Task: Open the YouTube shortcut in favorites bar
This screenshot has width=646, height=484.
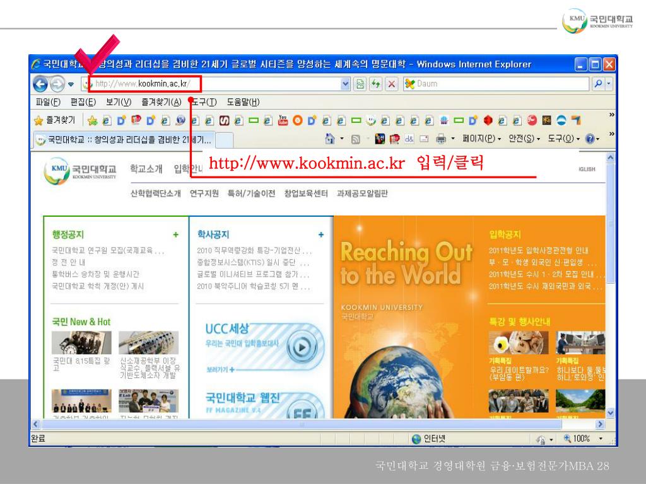Action: 283,120
